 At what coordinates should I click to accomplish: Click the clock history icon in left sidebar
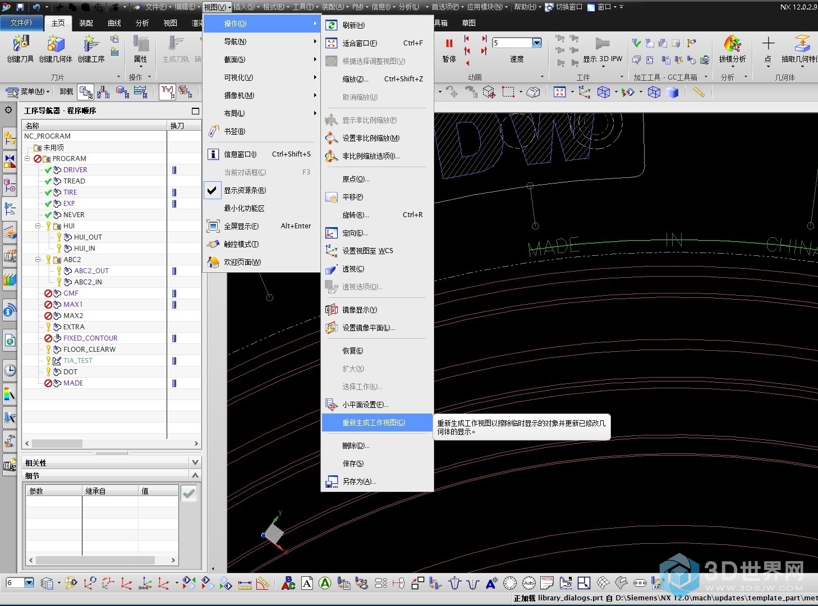10,370
